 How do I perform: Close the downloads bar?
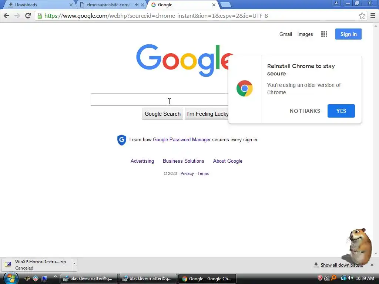372,265
